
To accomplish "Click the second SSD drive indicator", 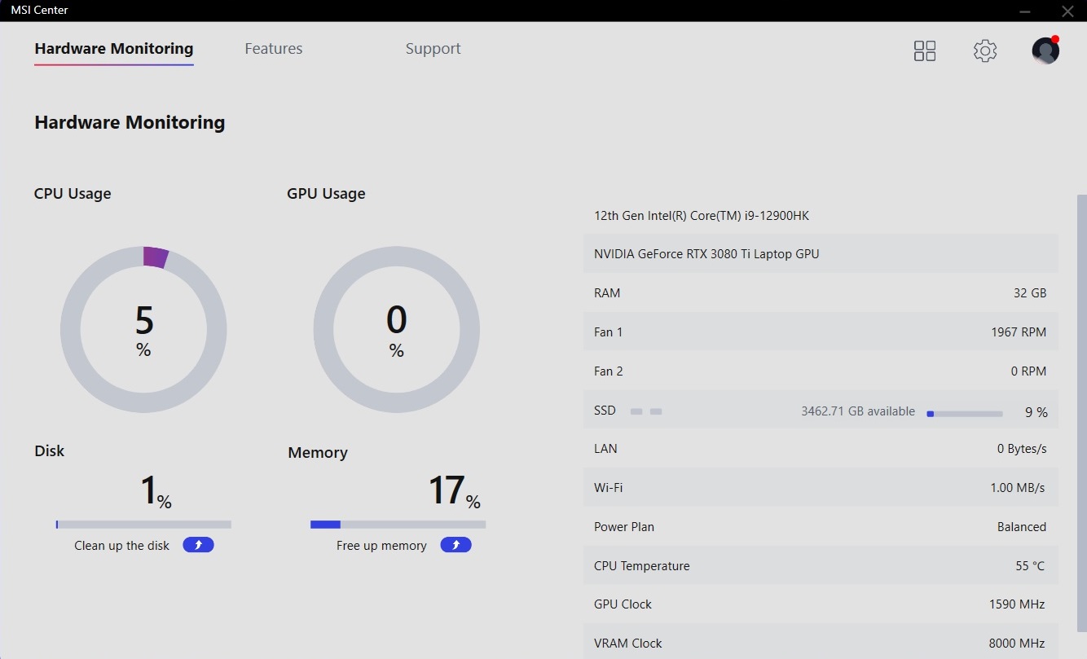I will coord(656,412).
